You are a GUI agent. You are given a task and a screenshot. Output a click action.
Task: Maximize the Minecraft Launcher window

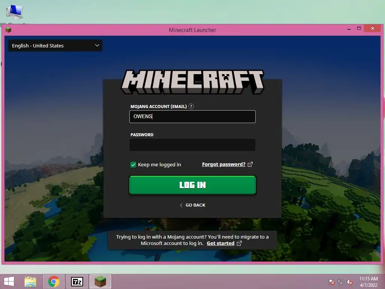click(359, 29)
